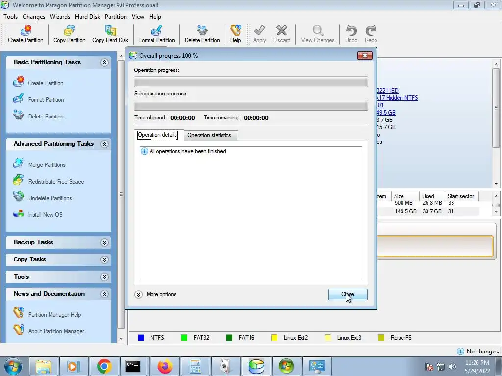Expand the Tools sidebar section

pyautogui.click(x=104, y=277)
